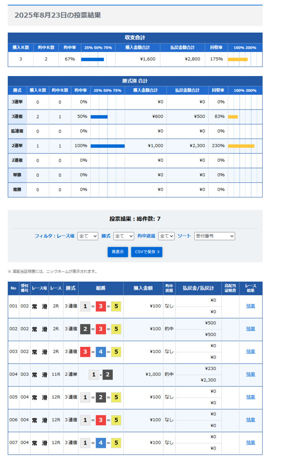Click the 組番 column header in results table

click(101, 288)
